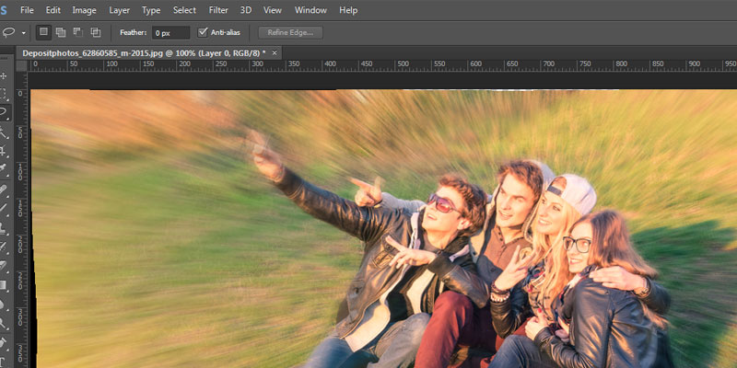Image resolution: width=737 pixels, height=368 pixels.
Task: Select the Eyedropper tool
Action: pos(4,169)
